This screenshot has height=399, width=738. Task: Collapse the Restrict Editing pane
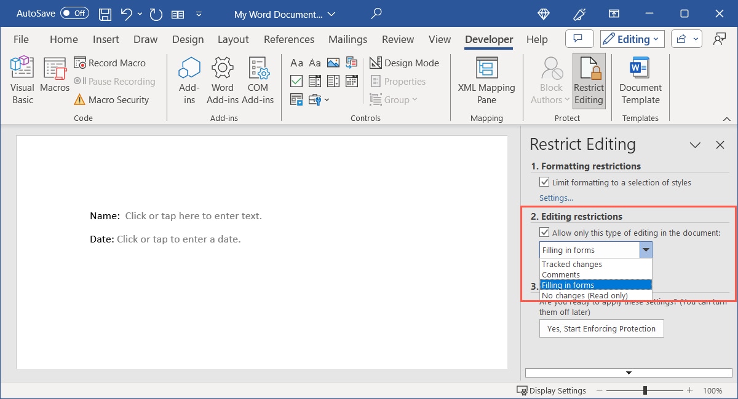click(x=695, y=145)
